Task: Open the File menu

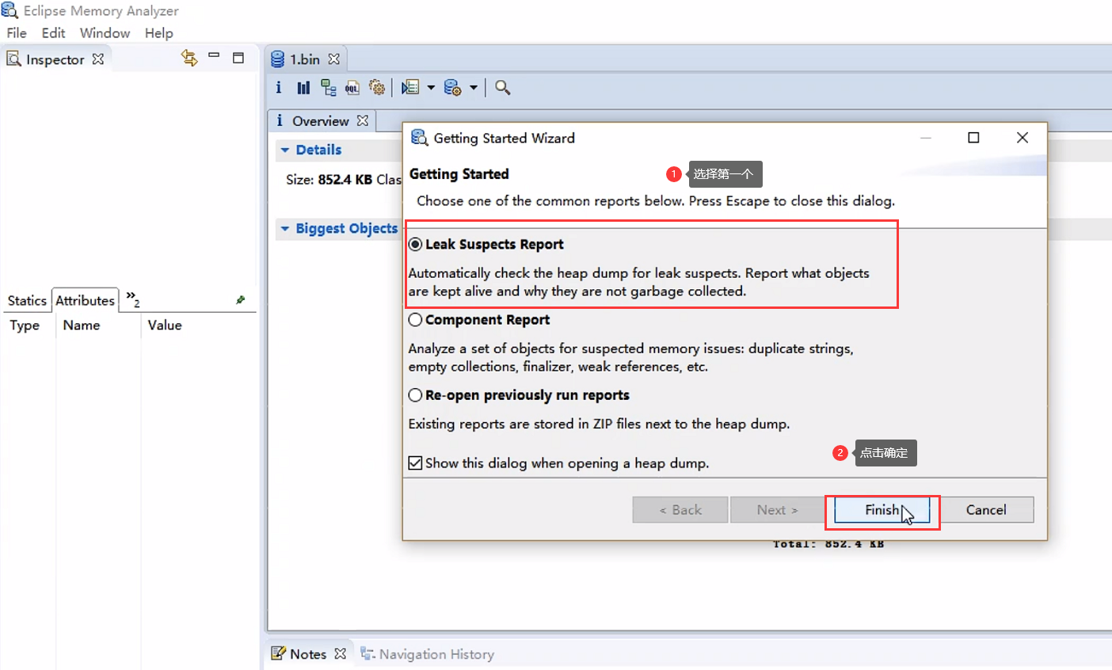Action: (17, 33)
